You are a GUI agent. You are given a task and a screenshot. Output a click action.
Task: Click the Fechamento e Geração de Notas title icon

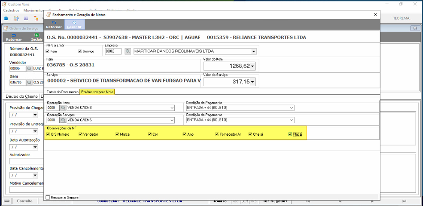click(49, 15)
